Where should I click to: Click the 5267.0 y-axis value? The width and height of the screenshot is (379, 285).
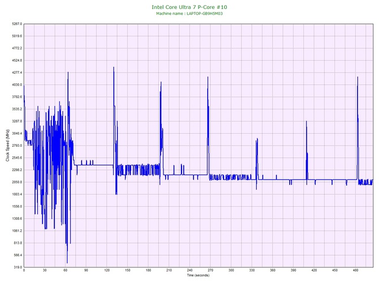point(17,24)
